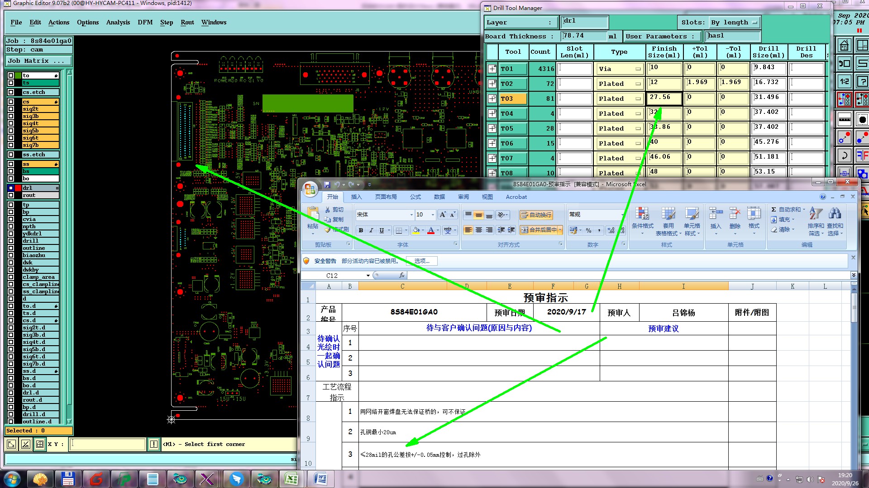The width and height of the screenshot is (869, 488).
Task: Open the T01 Via type dropdown
Action: [x=638, y=69]
